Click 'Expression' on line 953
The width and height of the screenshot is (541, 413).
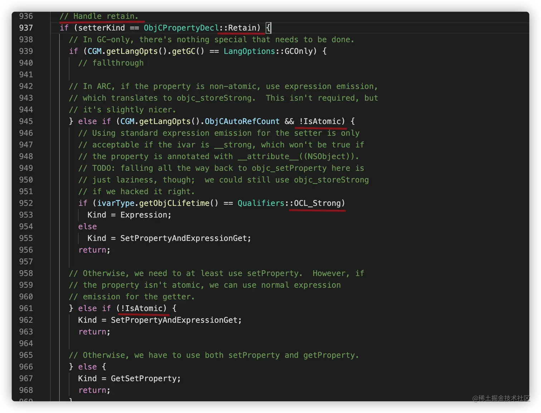(x=144, y=215)
